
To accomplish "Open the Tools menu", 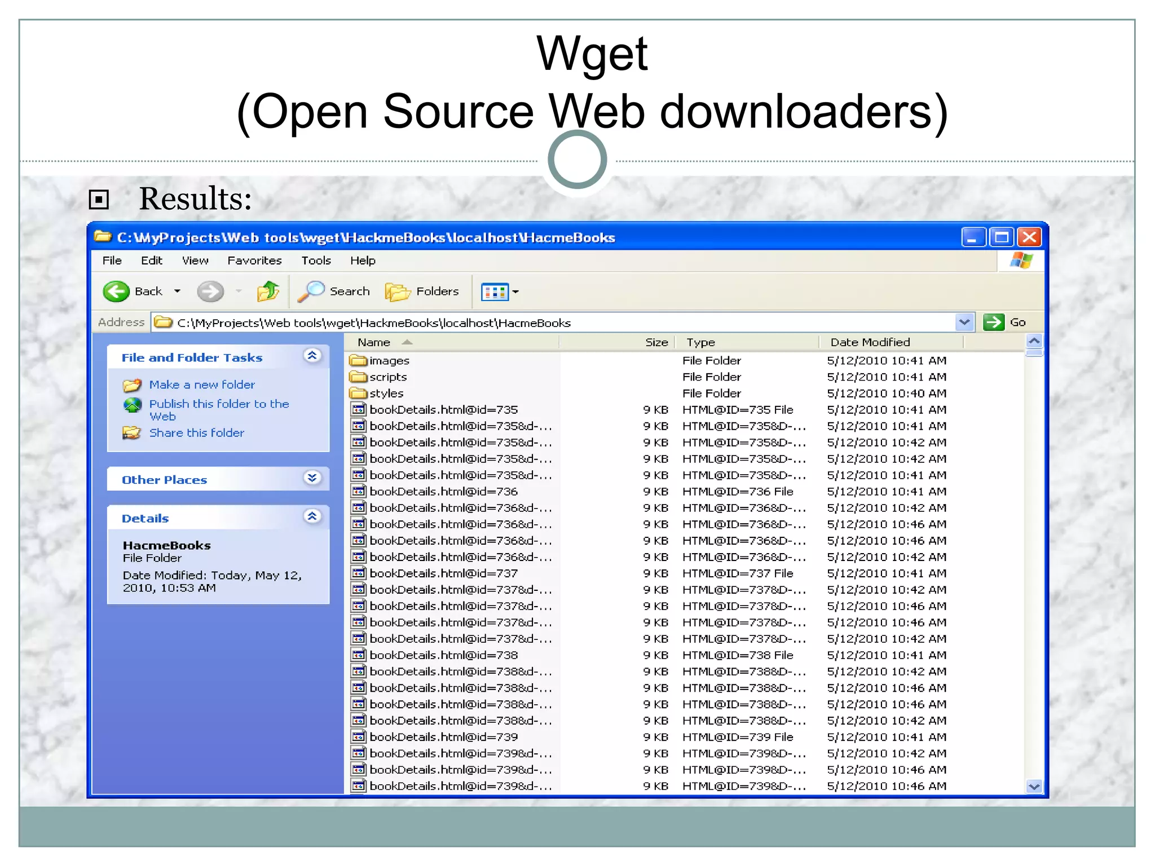I will pos(316,260).
